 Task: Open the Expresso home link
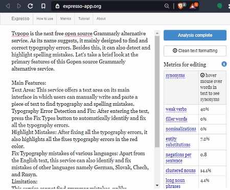20,18
